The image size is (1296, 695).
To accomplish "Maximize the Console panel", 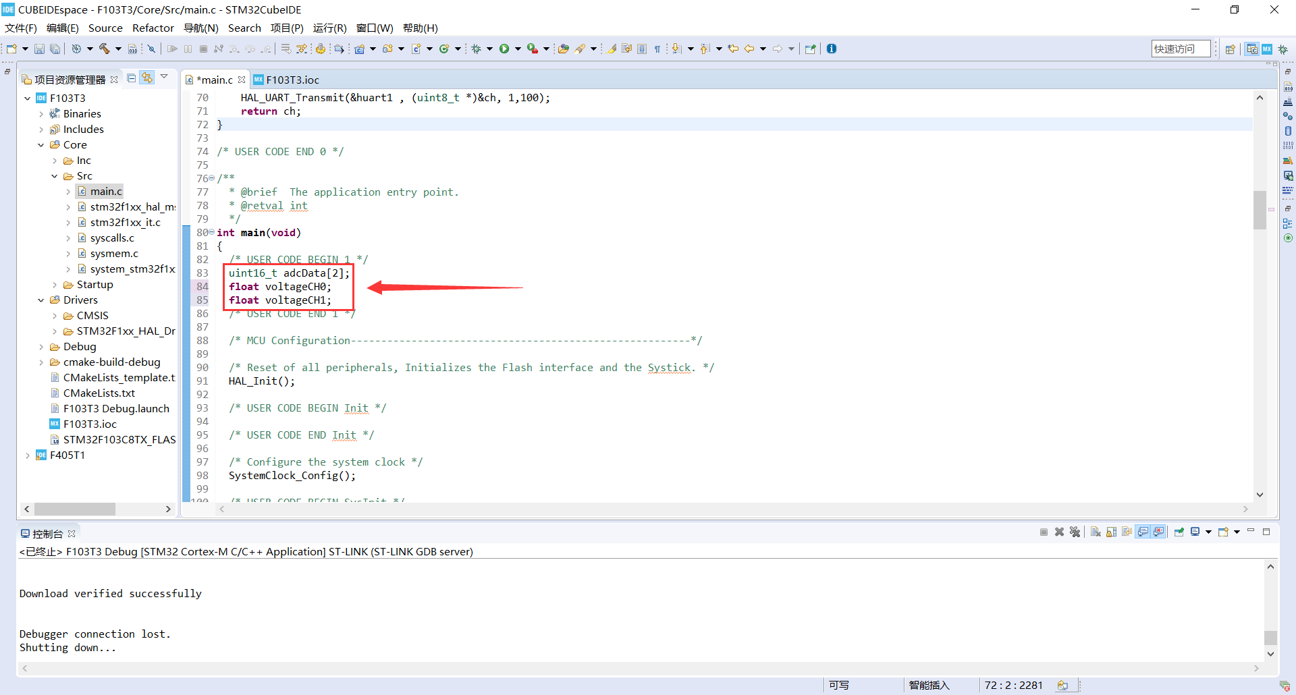I will [1268, 532].
